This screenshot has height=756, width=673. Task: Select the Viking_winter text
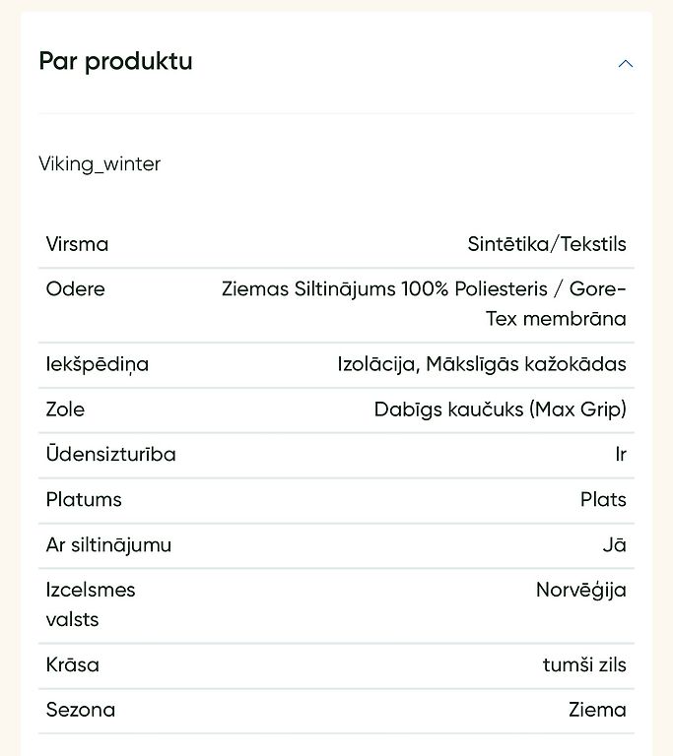[x=100, y=164]
